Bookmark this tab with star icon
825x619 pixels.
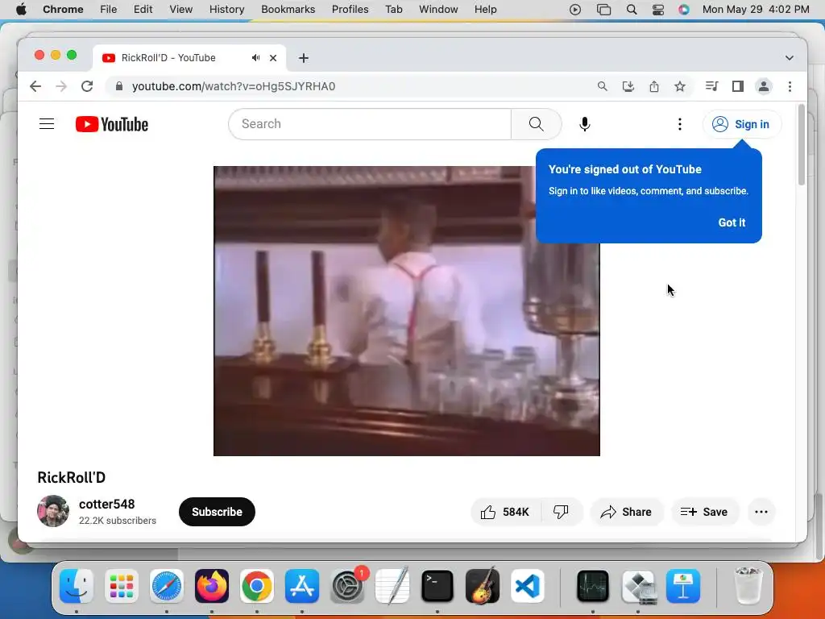[680, 86]
